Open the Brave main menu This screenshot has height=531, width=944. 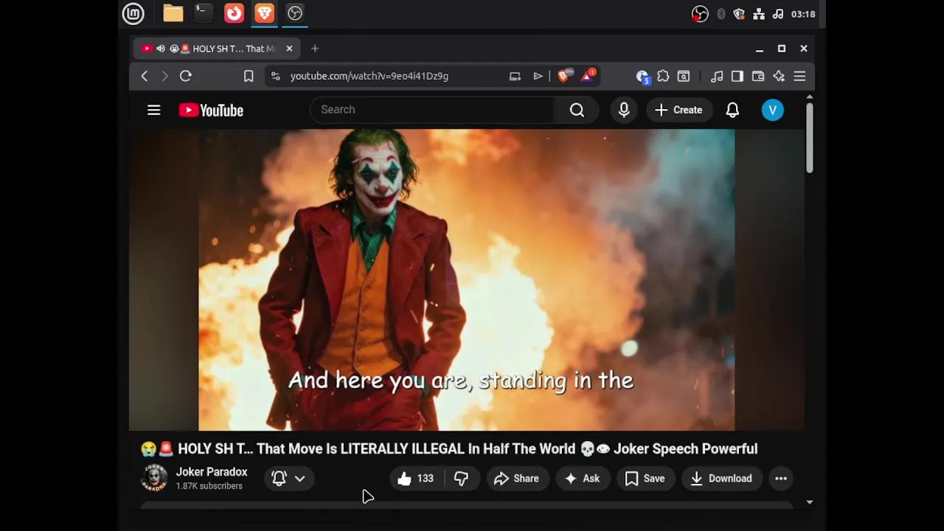(x=799, y=76)
